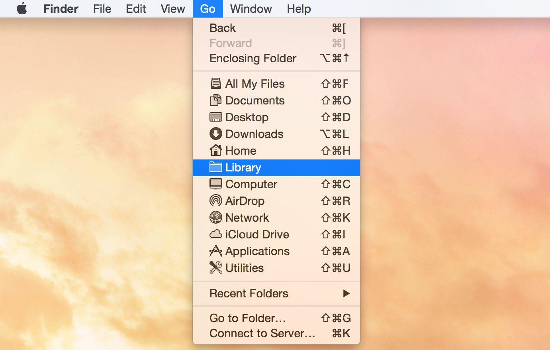Image resolution: width=550 pixels, height=350 pixels.
Task: Click the All My Files icon
Action: coord(215,84)
